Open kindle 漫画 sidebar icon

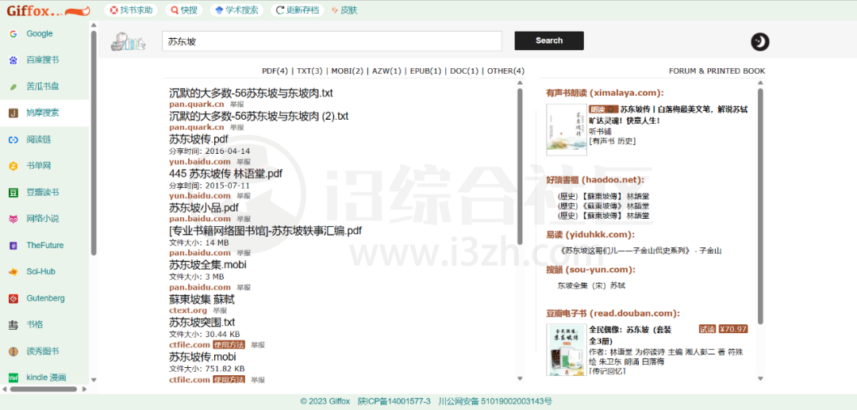[13, 377]
